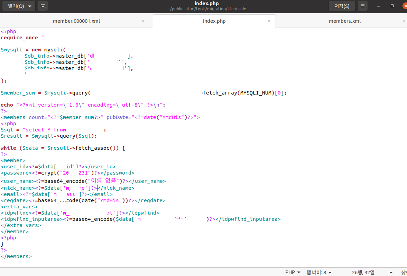The width and height of the screenshot is (407, 276).
Task: Open the PHP language selector dropdown
Action: [293, 272]
